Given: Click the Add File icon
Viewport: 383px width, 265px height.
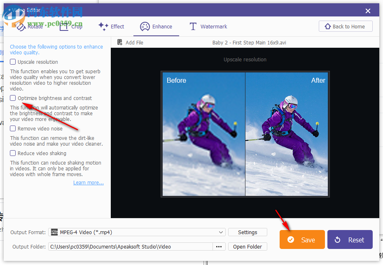Looking at the screenshot, I should 119,42.
